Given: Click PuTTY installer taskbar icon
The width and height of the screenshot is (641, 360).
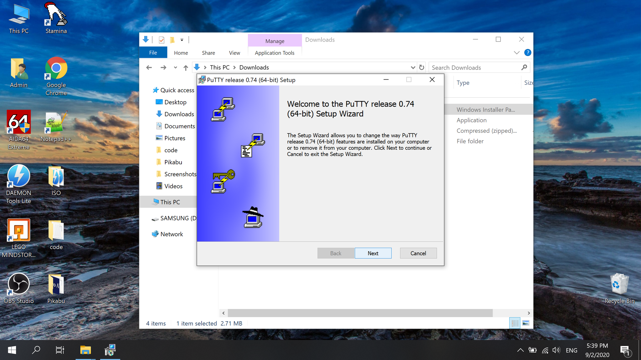Looking at the screenshot, I should pos(110,350).
